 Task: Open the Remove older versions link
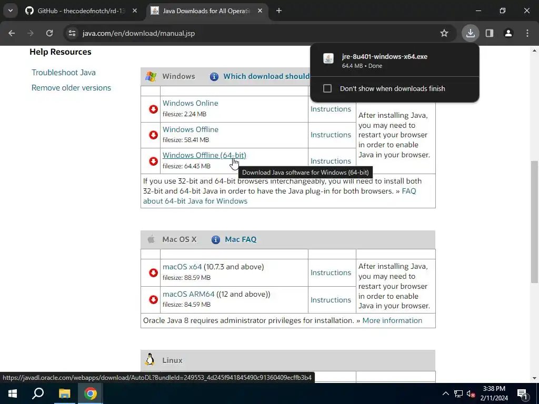71,88
